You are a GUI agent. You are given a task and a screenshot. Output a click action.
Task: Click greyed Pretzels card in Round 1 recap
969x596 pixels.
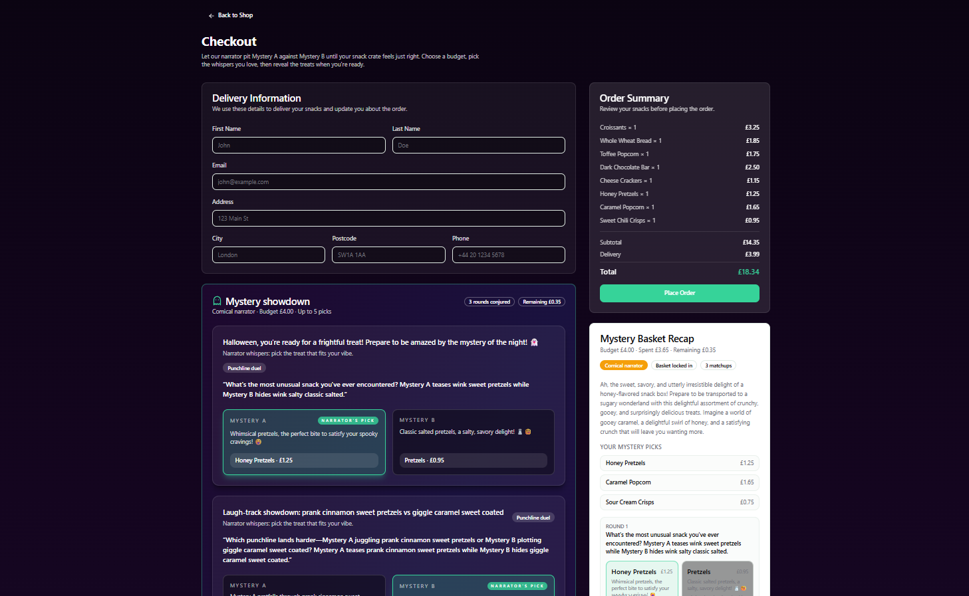718,579
